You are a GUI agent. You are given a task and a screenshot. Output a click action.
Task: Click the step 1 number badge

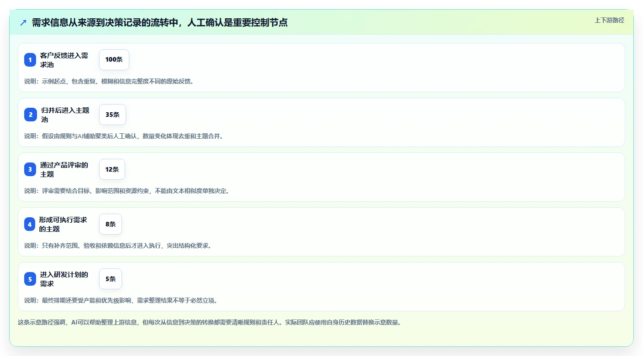pos(30,60)
